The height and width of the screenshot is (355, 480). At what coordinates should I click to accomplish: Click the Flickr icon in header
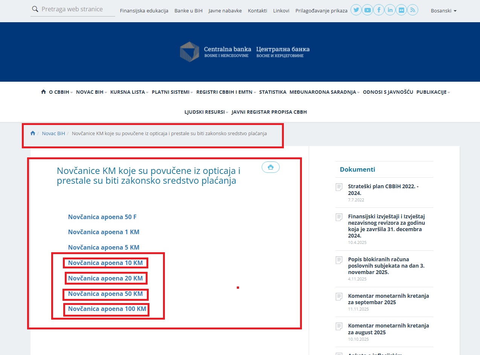tap(401, 10)
